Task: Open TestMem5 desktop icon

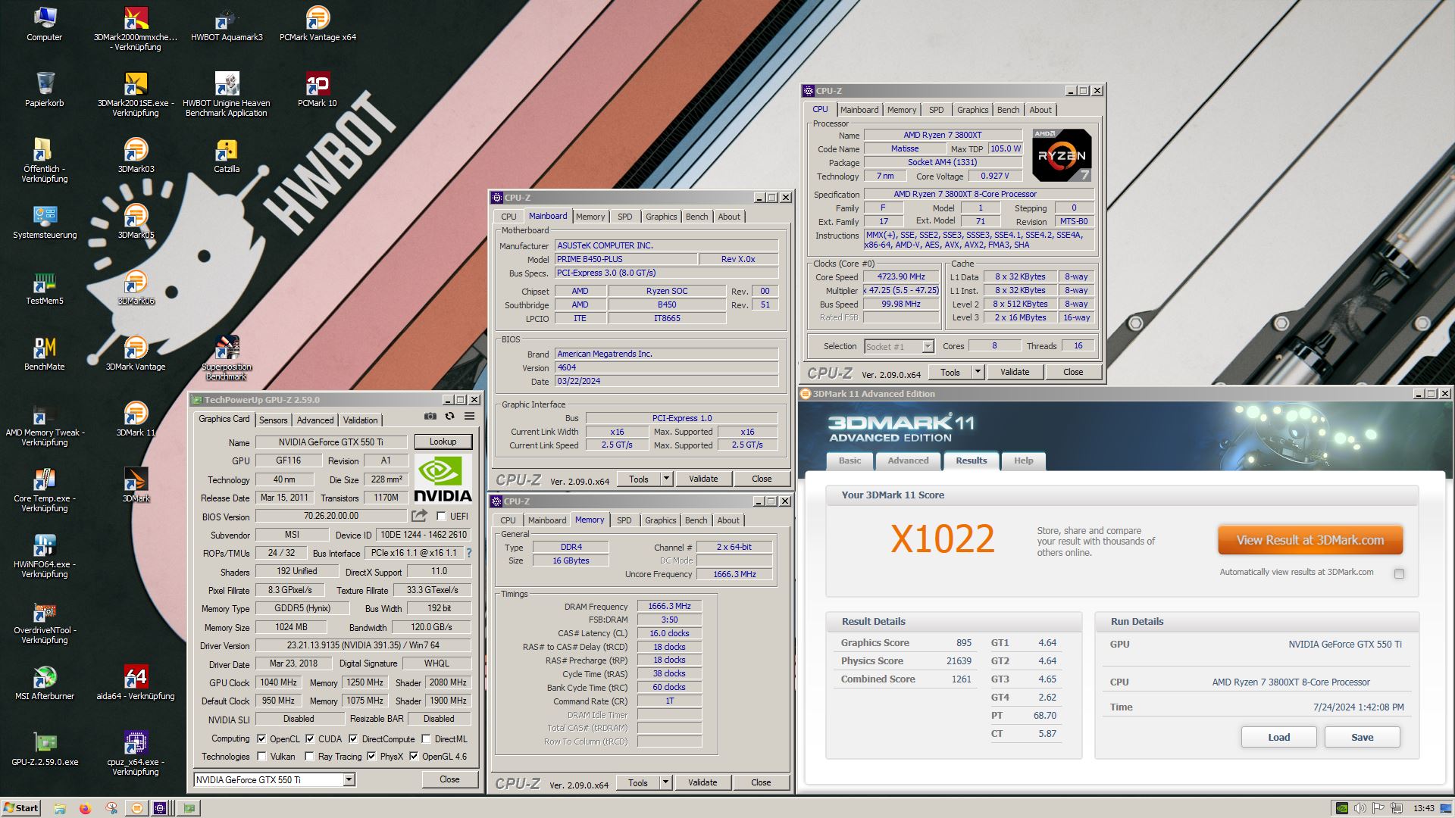Action: (x=45, y=287)
